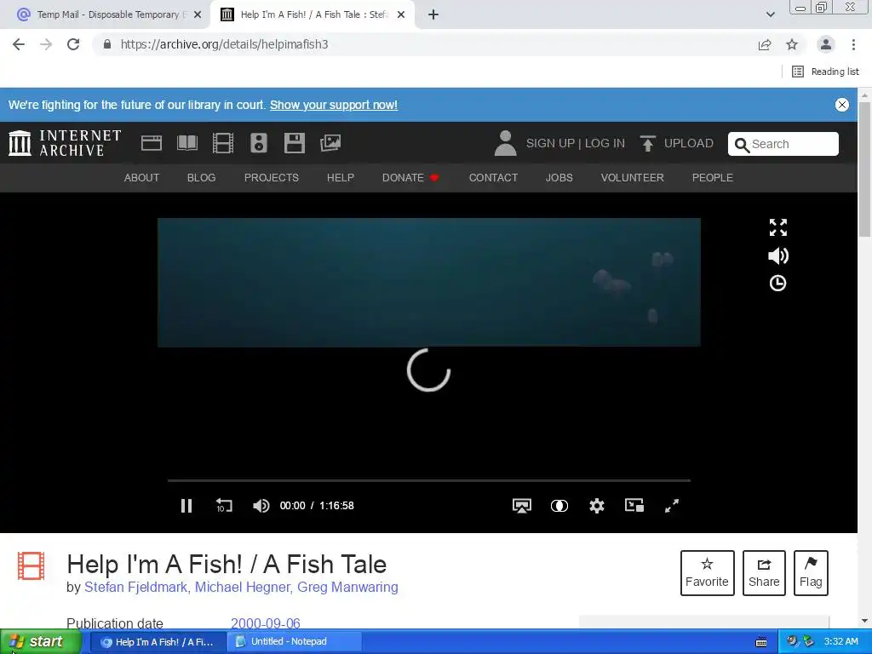Dismiss the blue support banner
The image size is (872, 654).
tap(842, 105)
